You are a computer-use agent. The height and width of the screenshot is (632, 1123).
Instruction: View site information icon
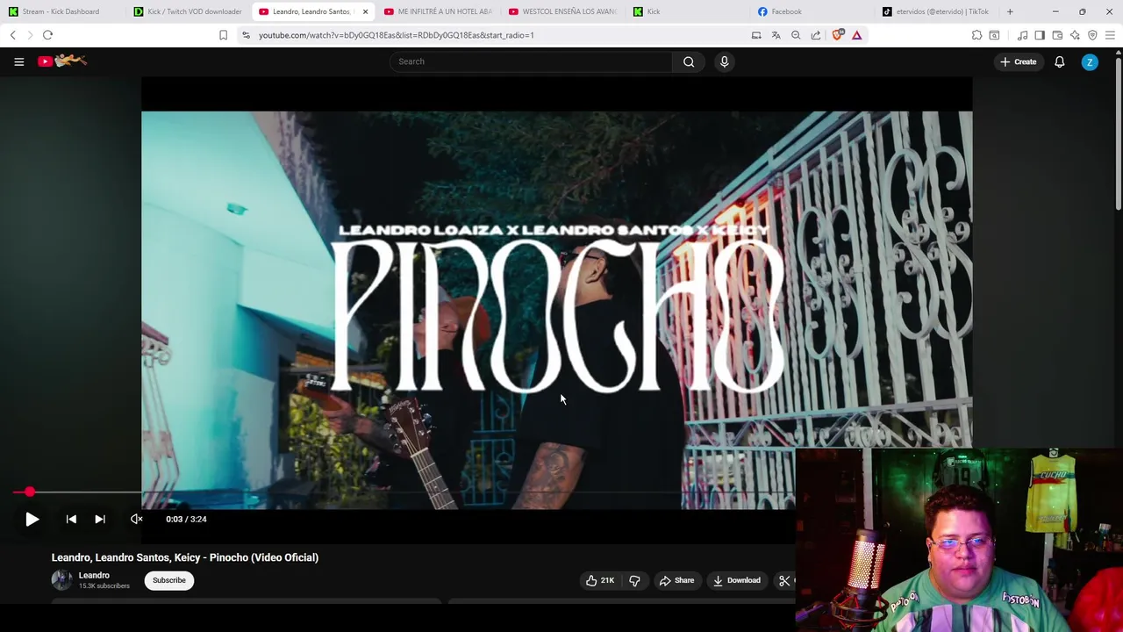pos(246,35)
